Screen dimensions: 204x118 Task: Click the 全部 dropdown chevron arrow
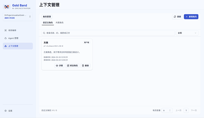195,33
